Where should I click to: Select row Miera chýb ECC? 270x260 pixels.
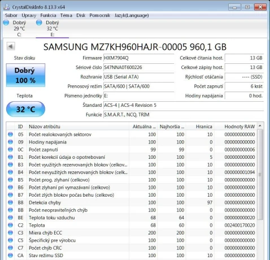[132, 233]
